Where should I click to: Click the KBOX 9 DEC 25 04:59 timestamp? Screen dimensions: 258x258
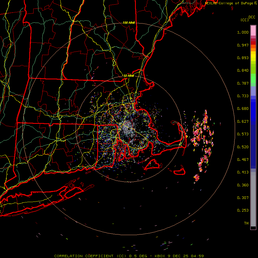click(x=179, y=256)
